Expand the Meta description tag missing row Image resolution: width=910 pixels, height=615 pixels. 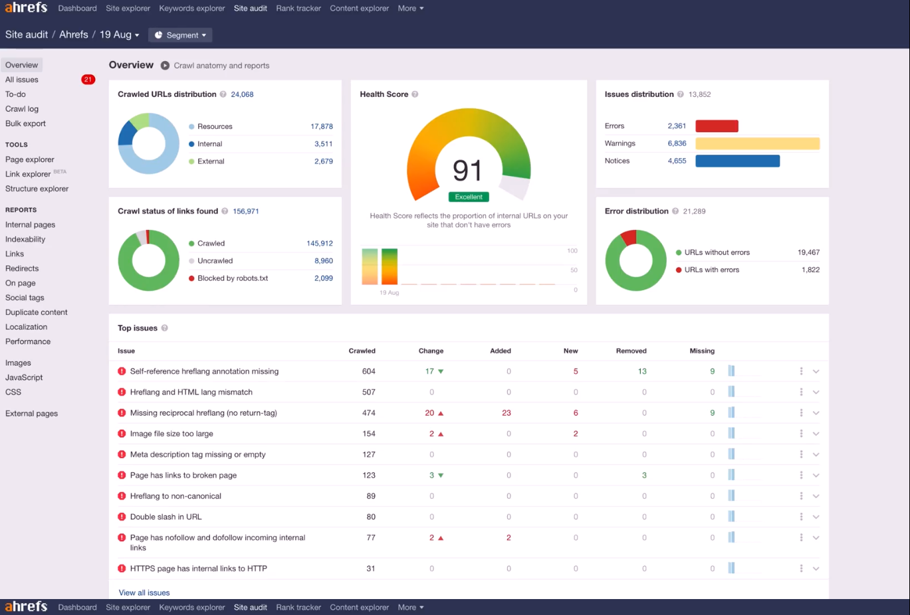[816, 455]
